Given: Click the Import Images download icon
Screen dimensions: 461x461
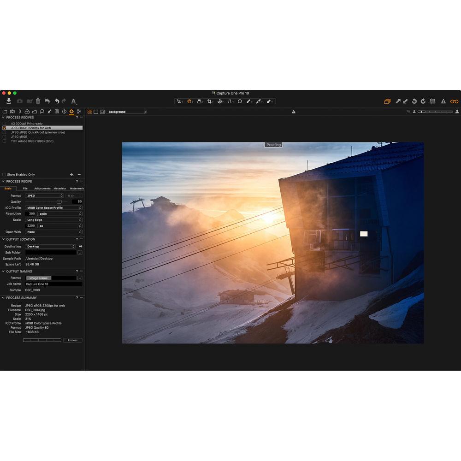Looking at the screenshot, I should click(8, 101).
